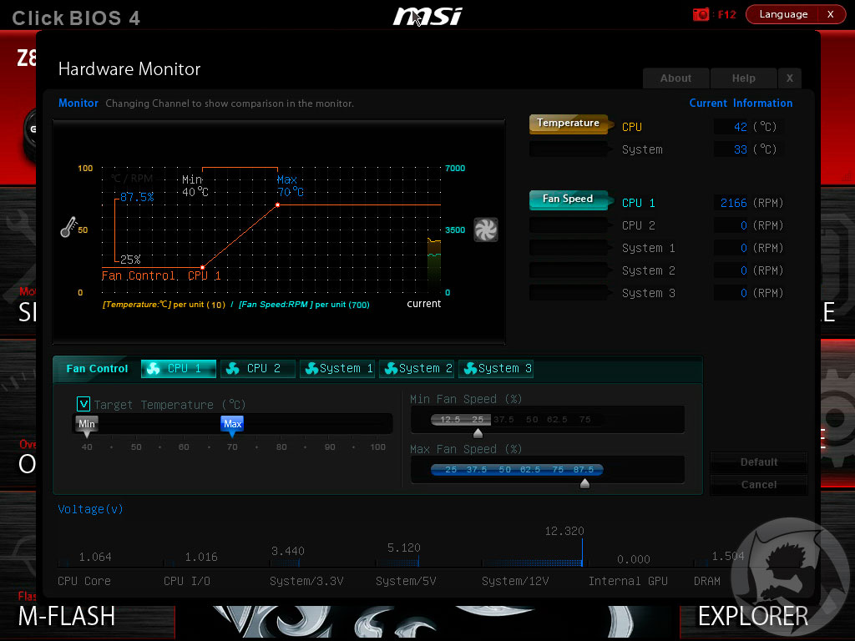The width and height of the screenshot is (855, 641).
Task: Click the CPU Core voltage 1.064
Action: (x=95, y=557)
